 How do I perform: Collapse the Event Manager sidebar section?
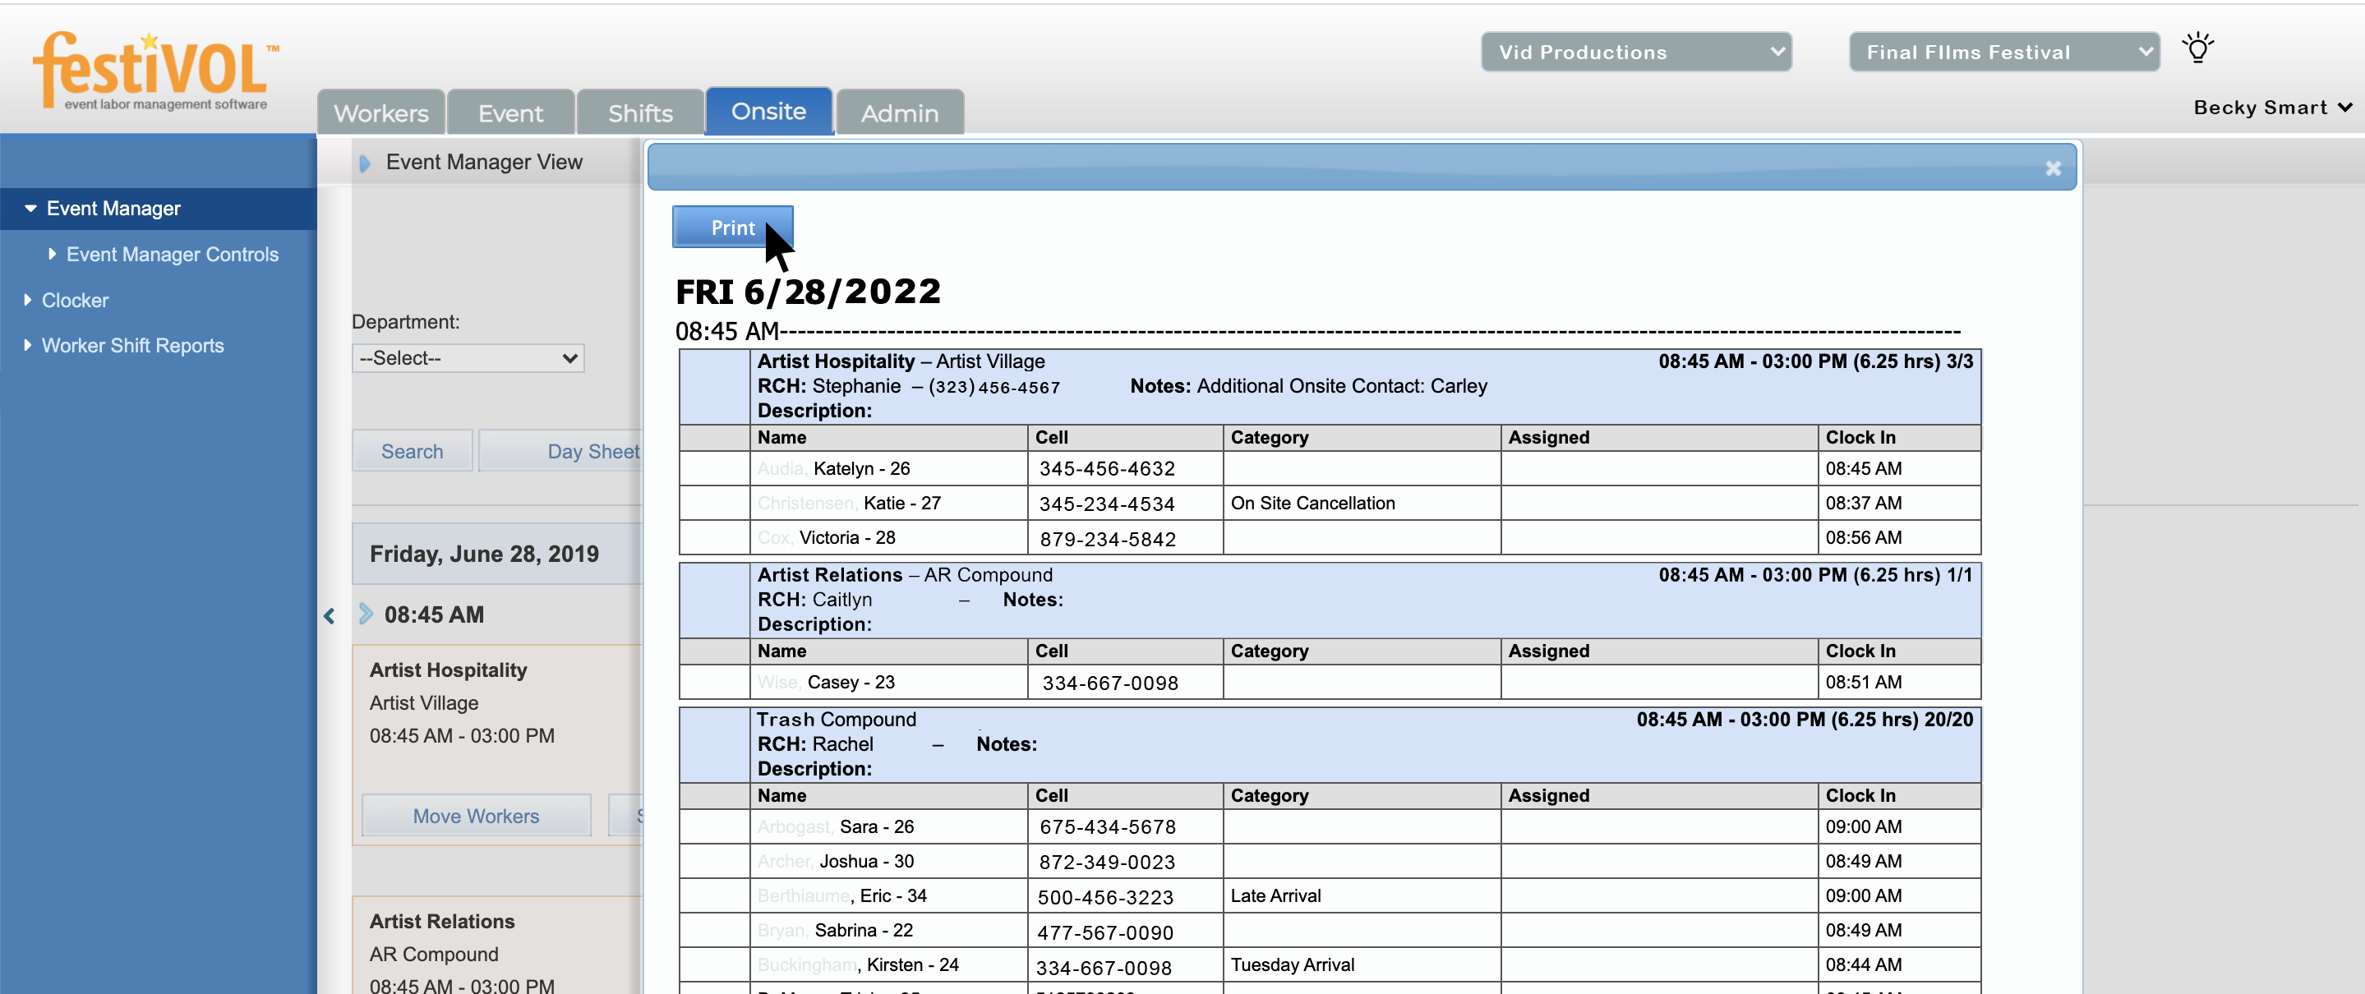coord(30,209)
